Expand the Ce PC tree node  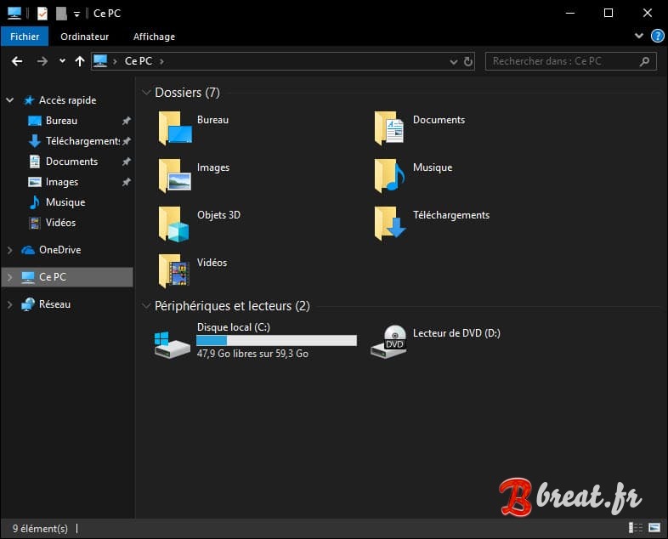click(x=10, y=277)
